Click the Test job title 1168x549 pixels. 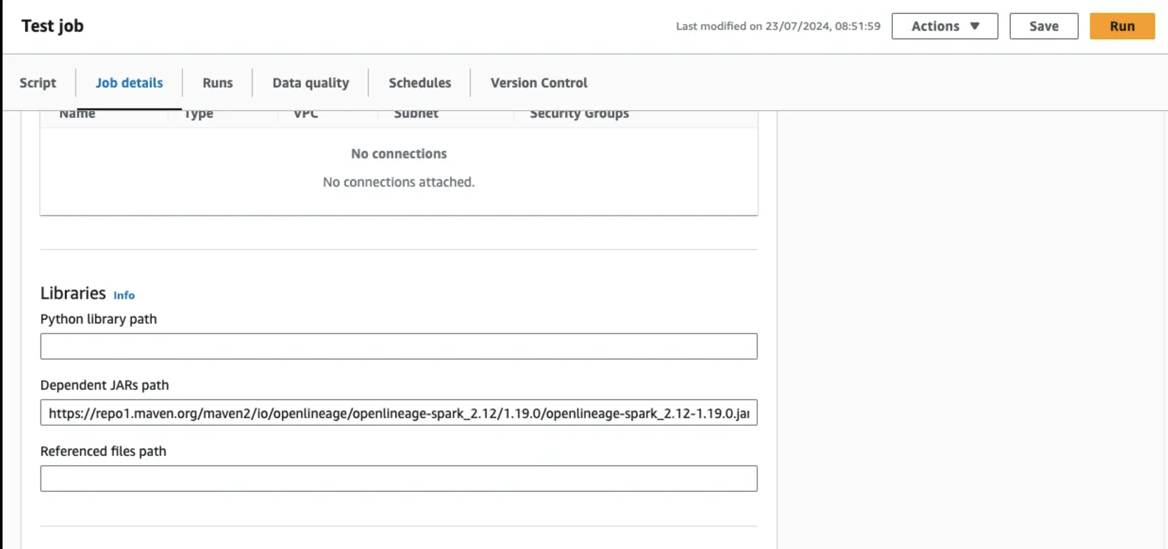[53, 26]
